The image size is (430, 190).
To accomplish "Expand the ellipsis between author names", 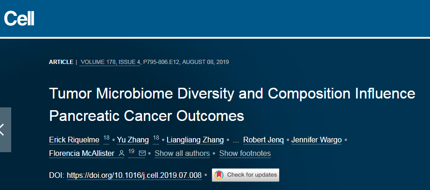I will pos(236,141).
